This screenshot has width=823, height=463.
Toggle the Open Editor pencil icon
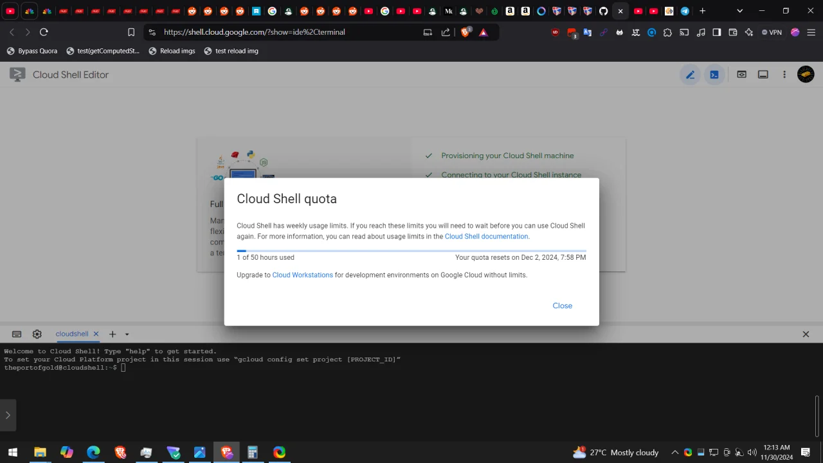[690, 75]
